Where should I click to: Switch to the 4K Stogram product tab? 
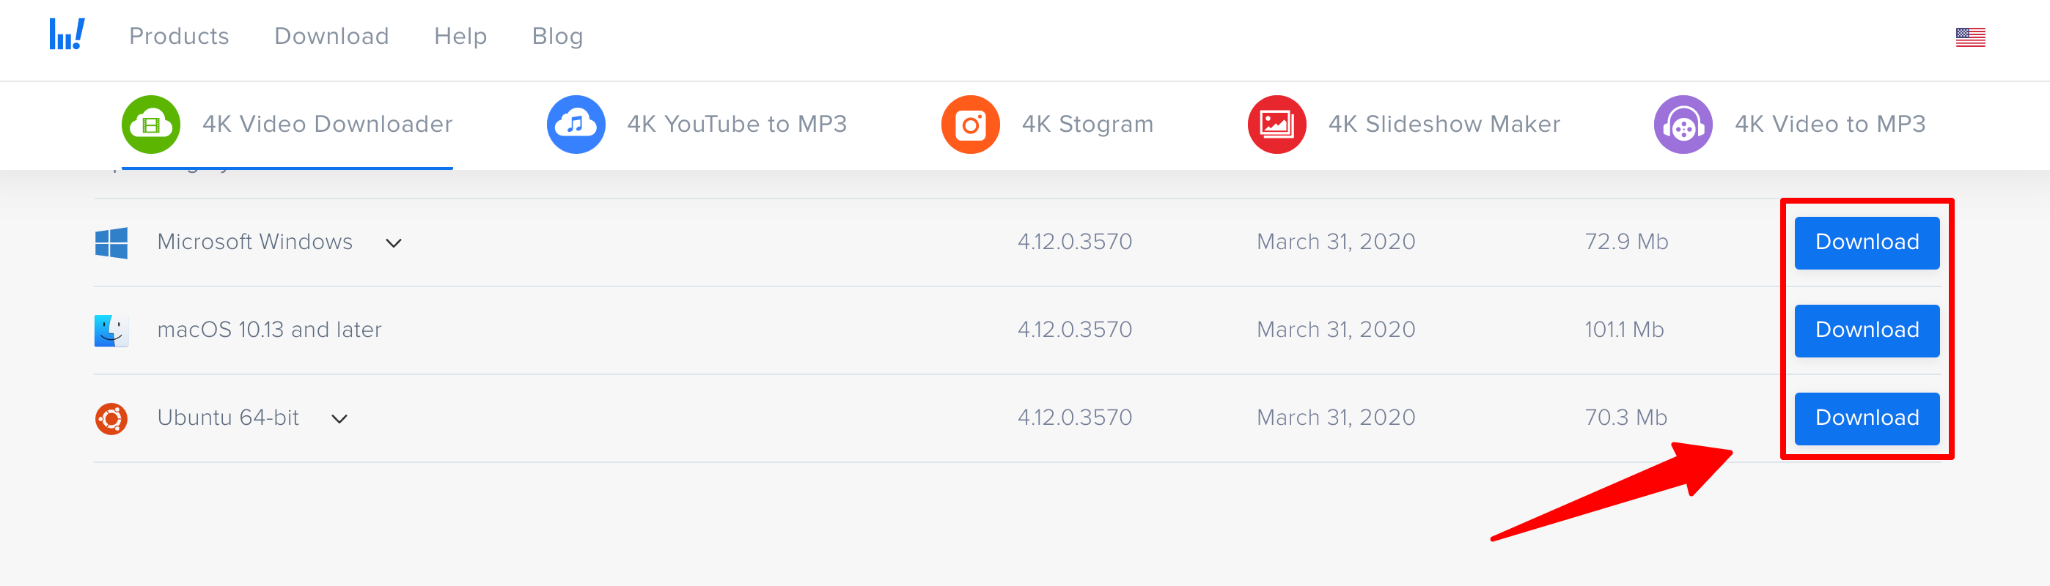tap(1087, 125)
